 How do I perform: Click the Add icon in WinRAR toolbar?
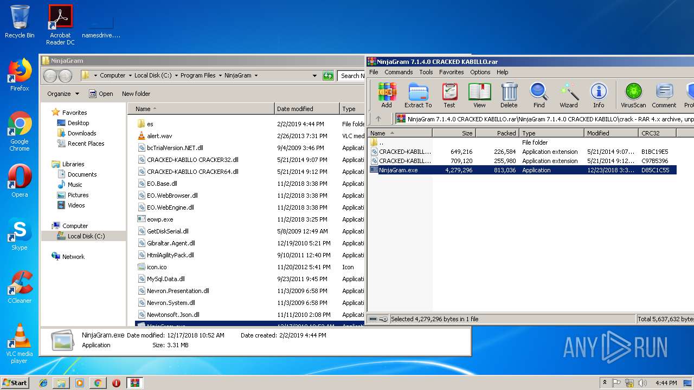coord(387,95)
